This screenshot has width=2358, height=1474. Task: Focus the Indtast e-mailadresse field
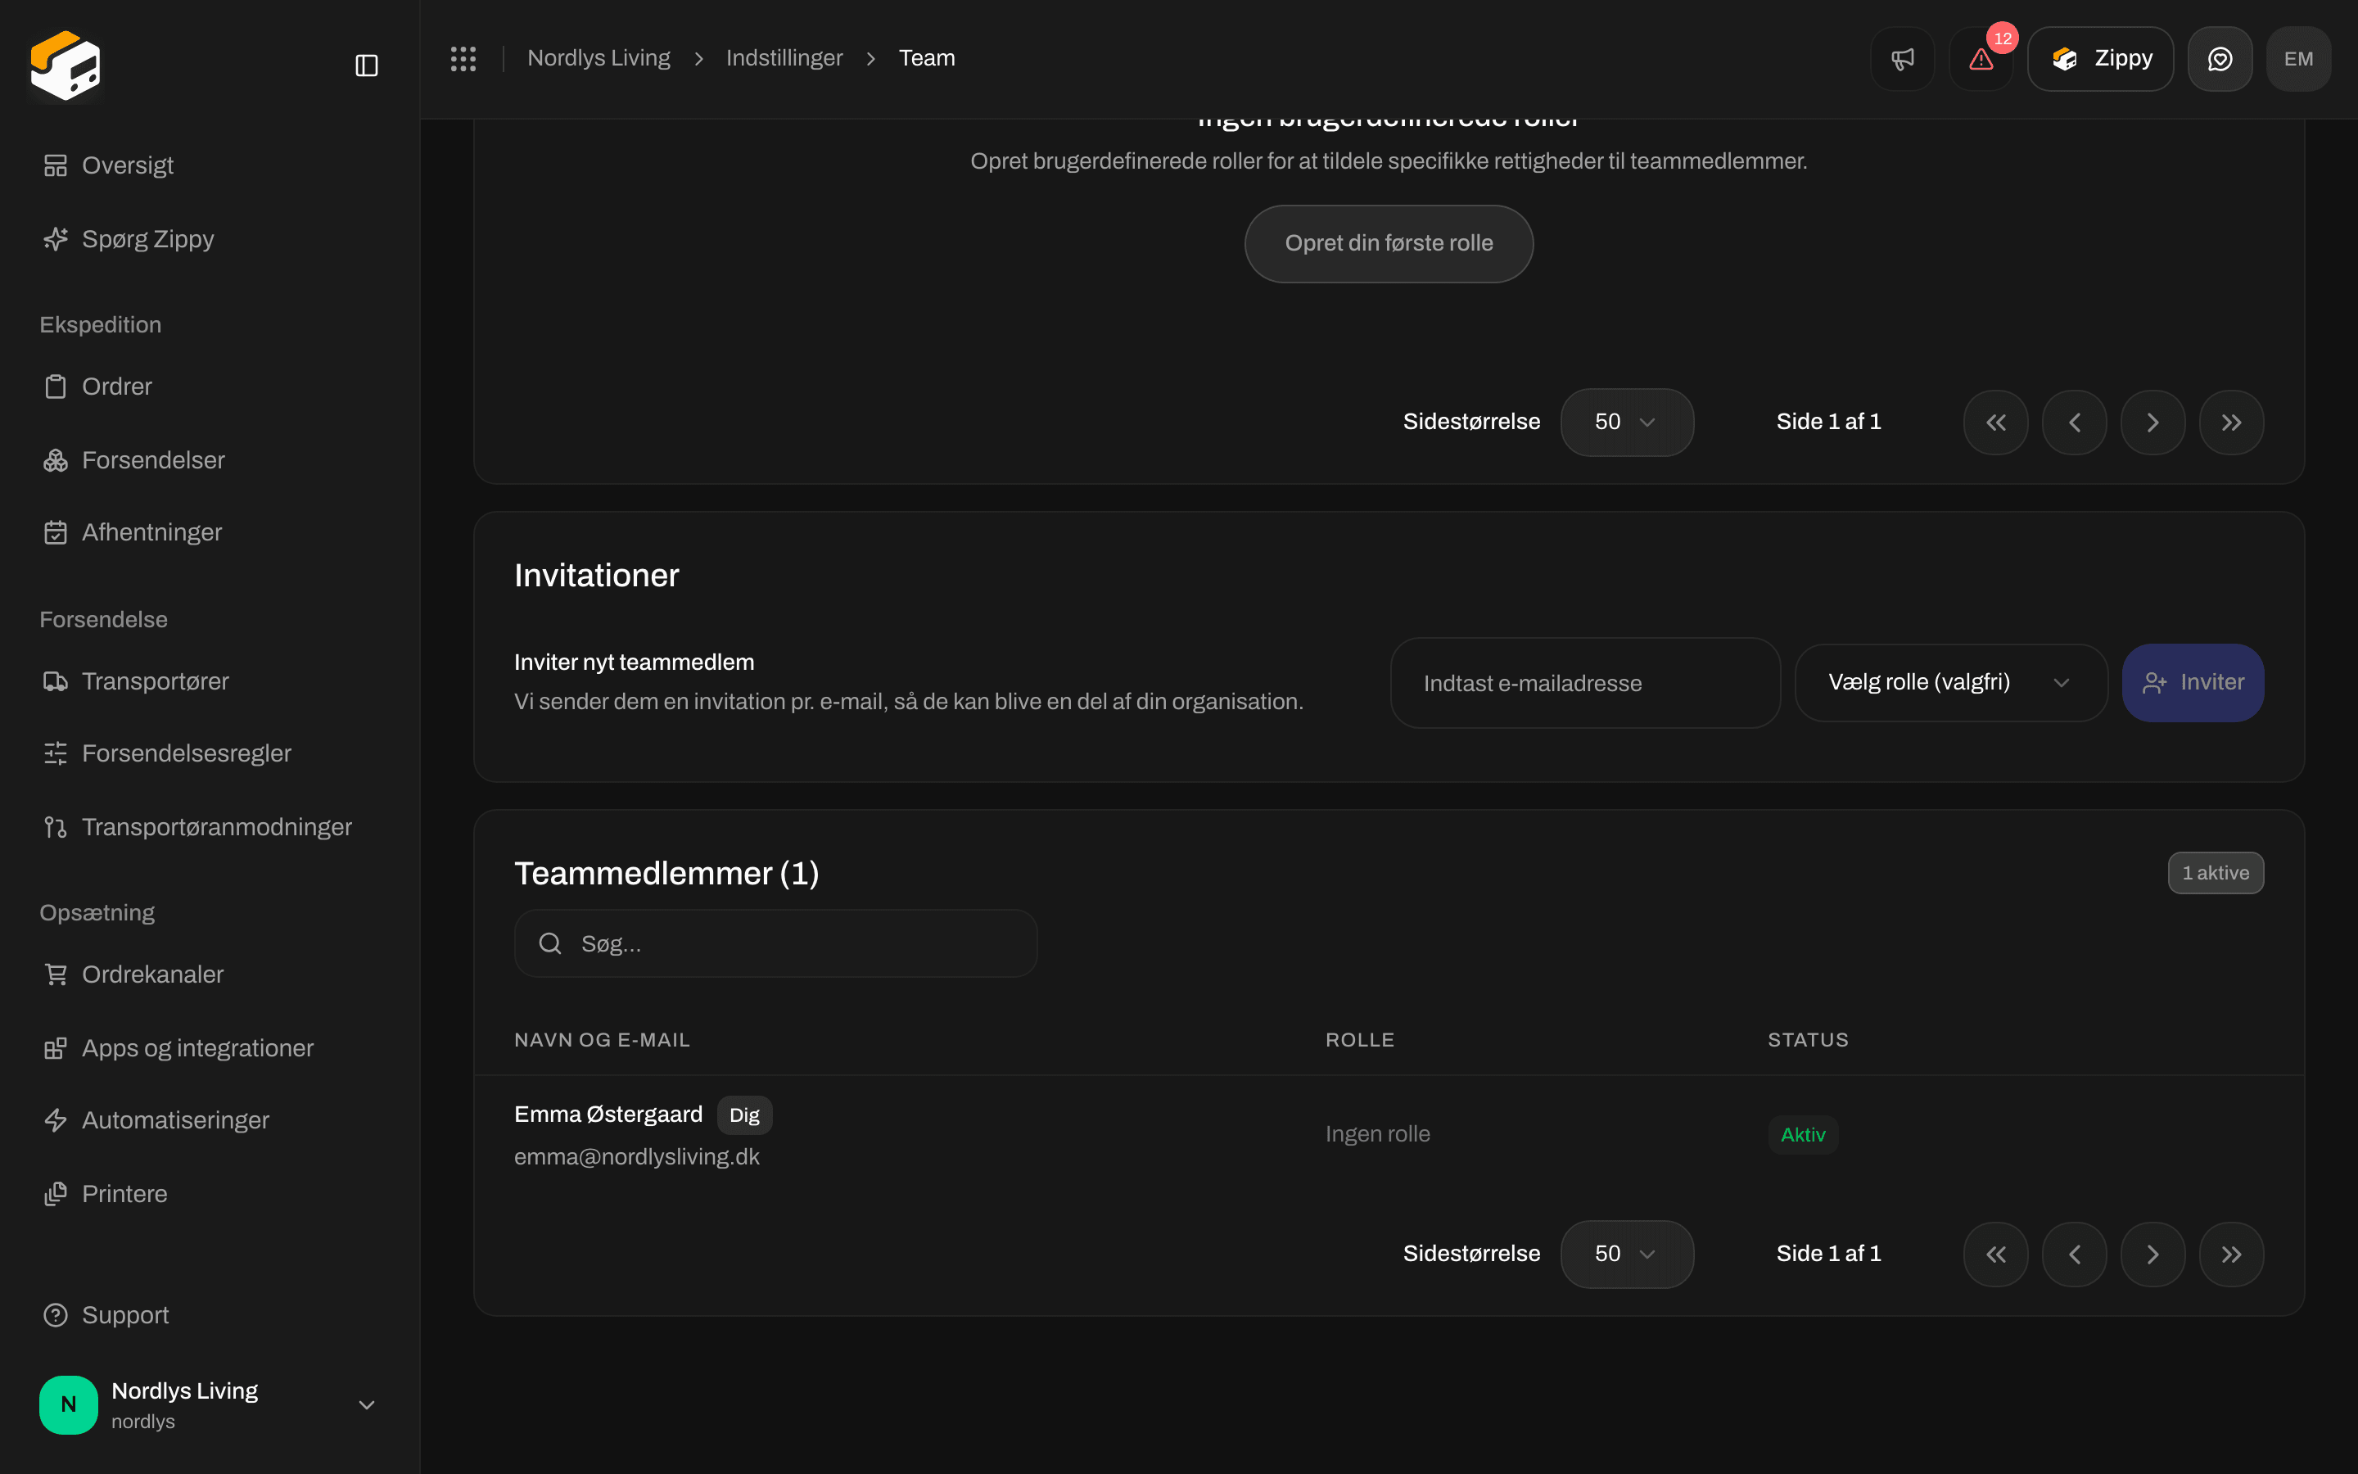click(x=1585, y=682)
